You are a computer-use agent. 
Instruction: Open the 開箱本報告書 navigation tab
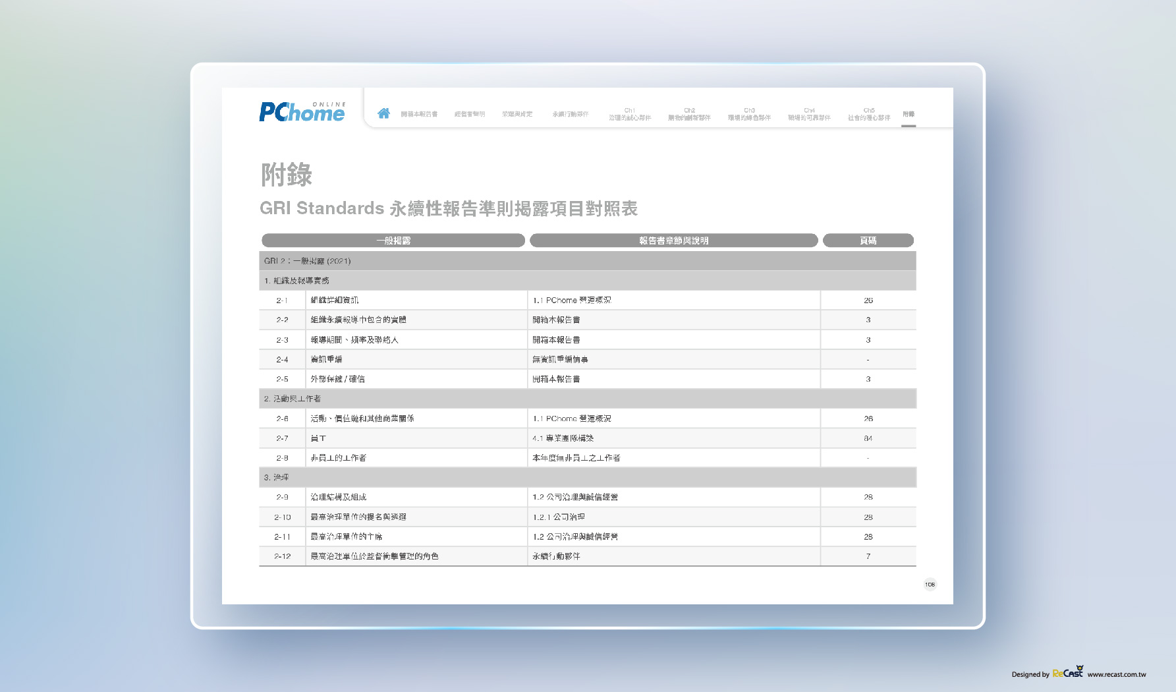click(419, 114)
